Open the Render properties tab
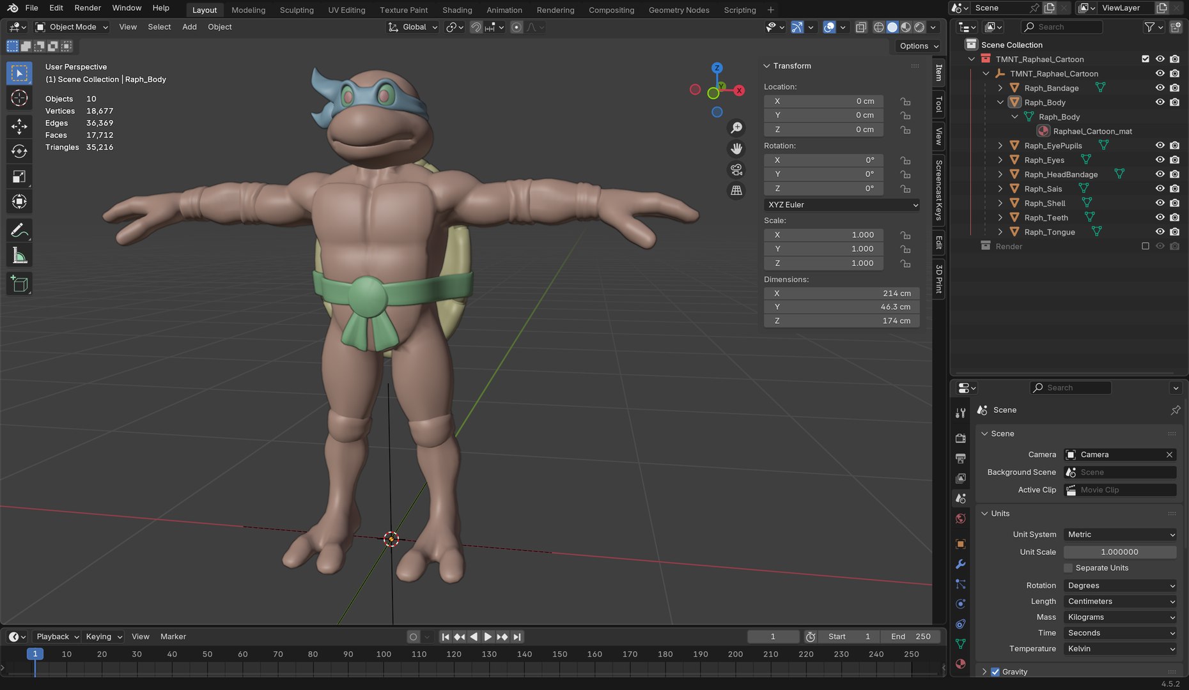Screen dimensions: 1189x690 [960, 438]
